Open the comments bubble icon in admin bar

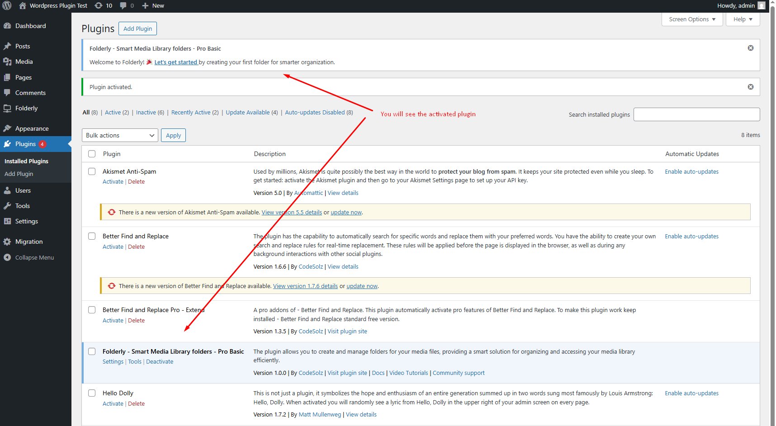123,5
